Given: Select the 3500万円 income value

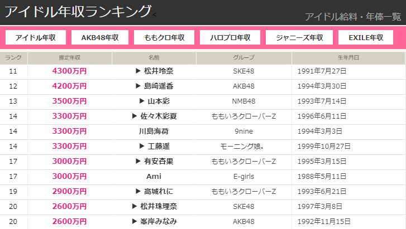Looking at the screenshot, I should tap(69, 101).
